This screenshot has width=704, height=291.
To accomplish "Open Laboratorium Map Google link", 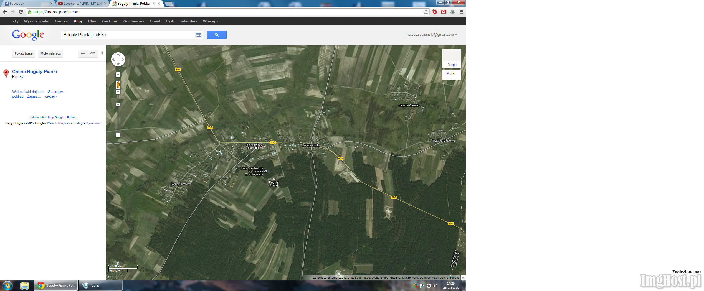I will (47, 118).
